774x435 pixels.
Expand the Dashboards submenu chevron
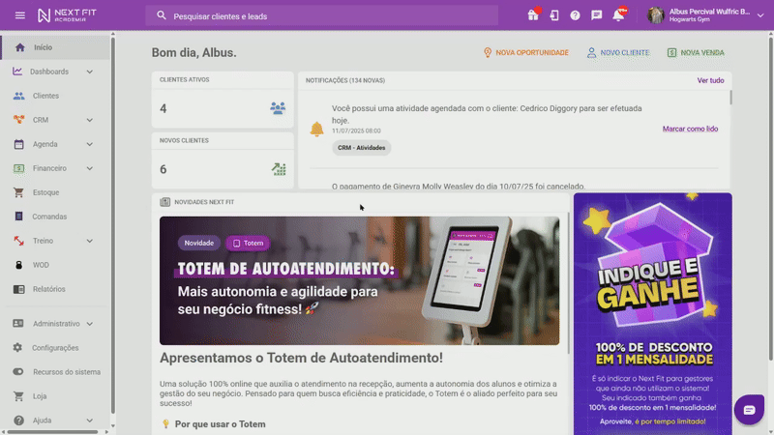(89, 72)
